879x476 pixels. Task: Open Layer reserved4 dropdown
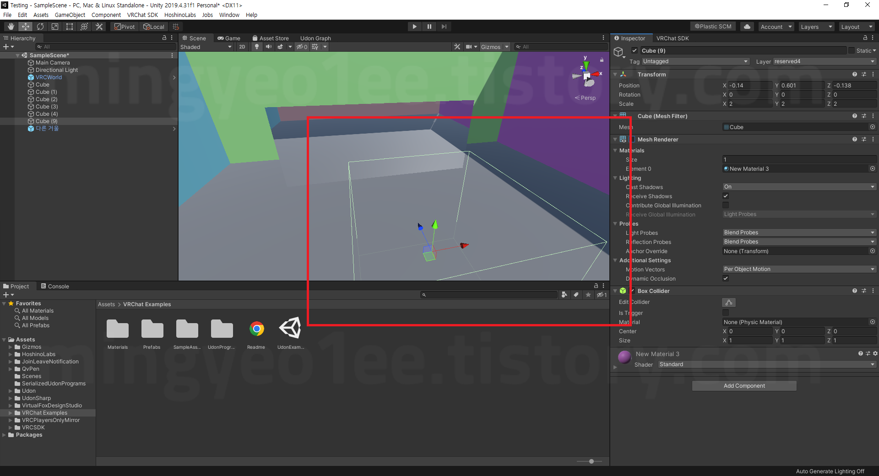[825, 61]
